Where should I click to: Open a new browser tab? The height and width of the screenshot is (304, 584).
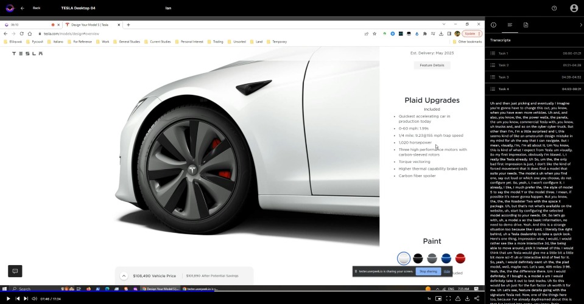[x=128, y=25]
